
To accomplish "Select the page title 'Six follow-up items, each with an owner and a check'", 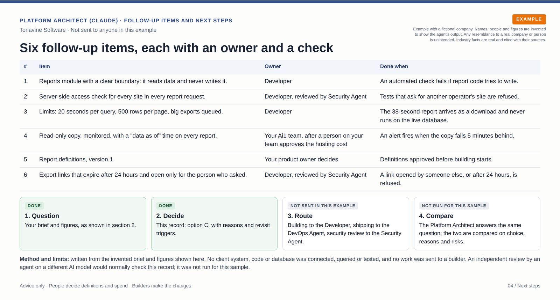I will 176,48.
